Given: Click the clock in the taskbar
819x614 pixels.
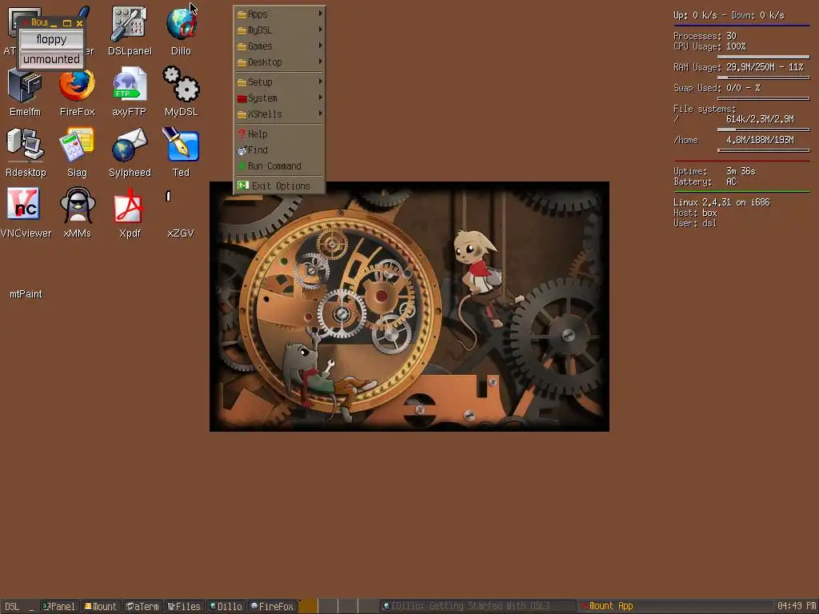Looking at the screenshot, I should [x=796, y=606].
